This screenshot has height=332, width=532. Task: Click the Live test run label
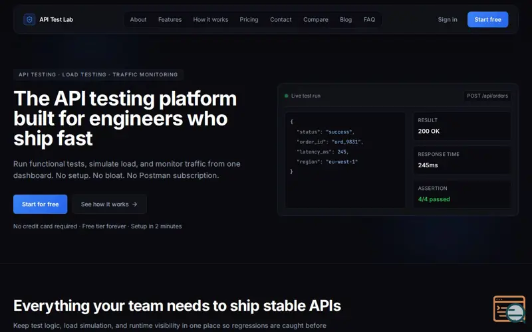coord(306,96)
